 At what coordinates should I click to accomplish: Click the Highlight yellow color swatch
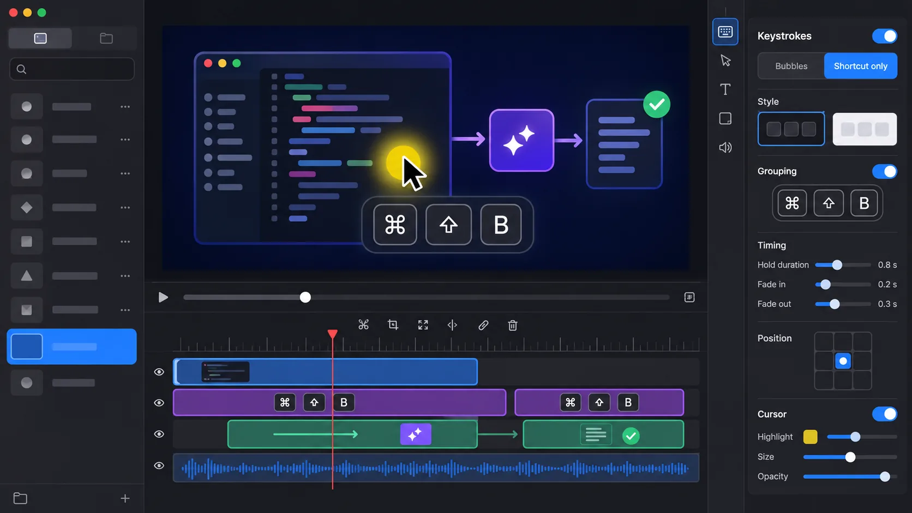pyautogui.click(x=810, y=437)
